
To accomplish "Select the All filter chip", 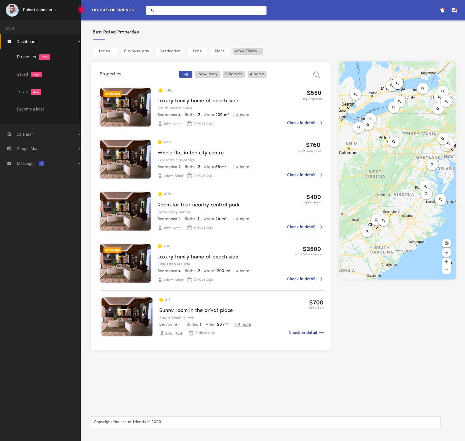I will pos(186,74).
